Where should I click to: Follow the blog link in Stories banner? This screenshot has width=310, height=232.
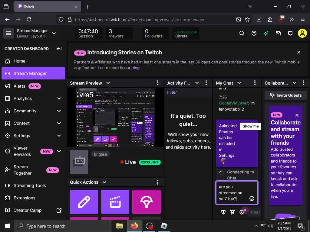[x=135, y=68]
